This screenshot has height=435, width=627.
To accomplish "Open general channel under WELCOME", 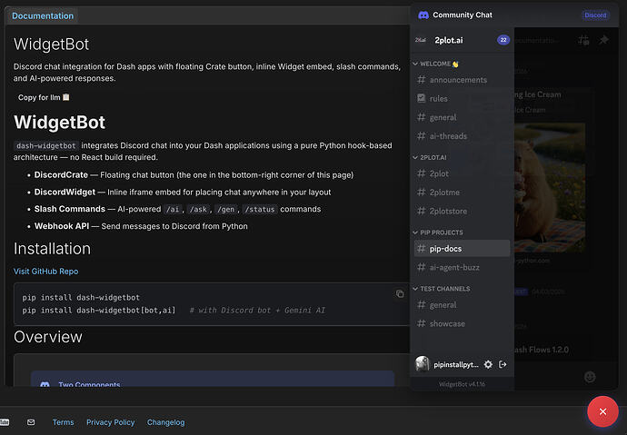I will 462,117.
